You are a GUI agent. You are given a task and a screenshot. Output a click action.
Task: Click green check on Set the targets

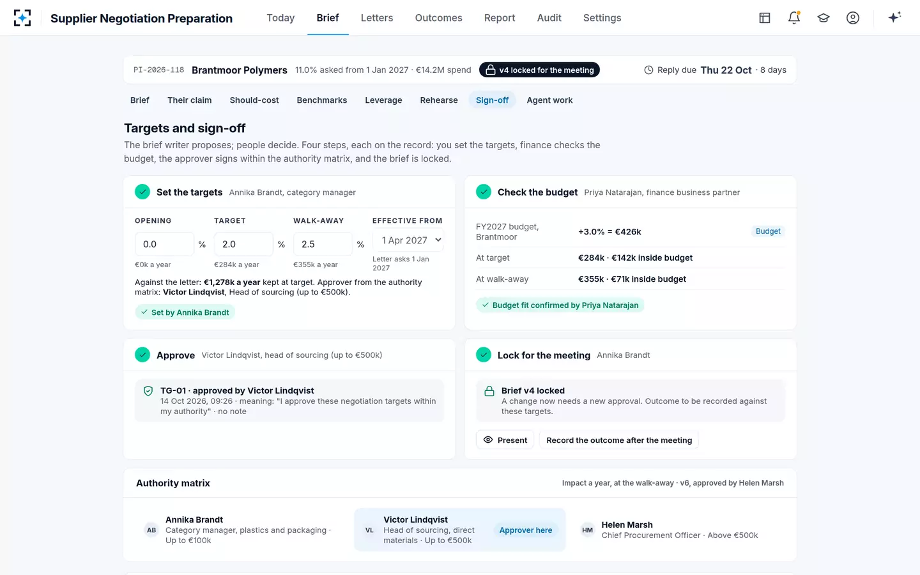click(142, 192)
